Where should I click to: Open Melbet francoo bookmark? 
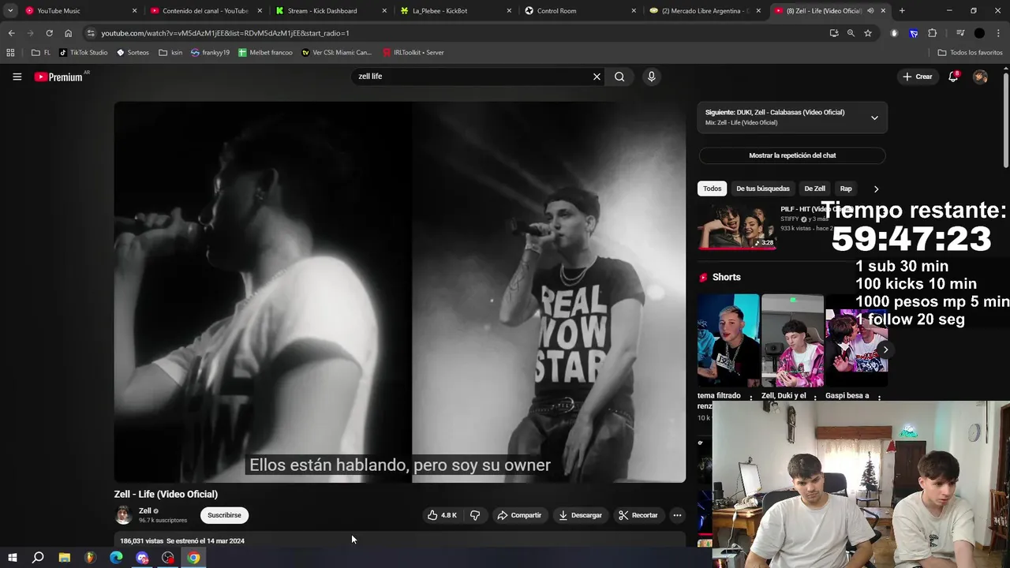(x=266, y=53)
